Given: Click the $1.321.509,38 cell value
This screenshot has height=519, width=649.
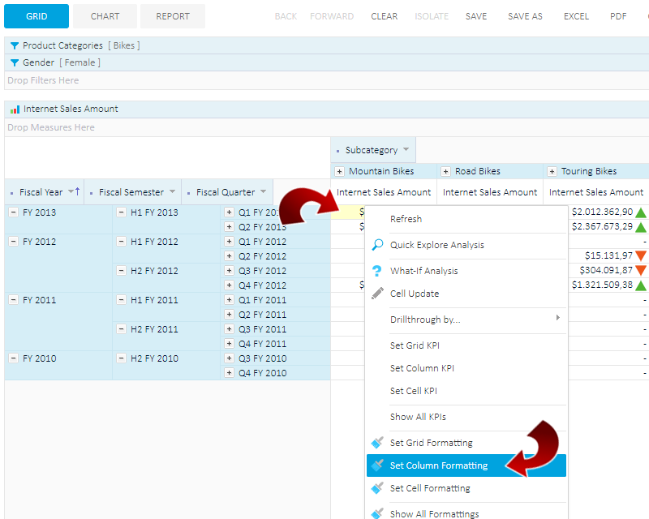Looking at the screenshot, I should [x=602, y=285].
